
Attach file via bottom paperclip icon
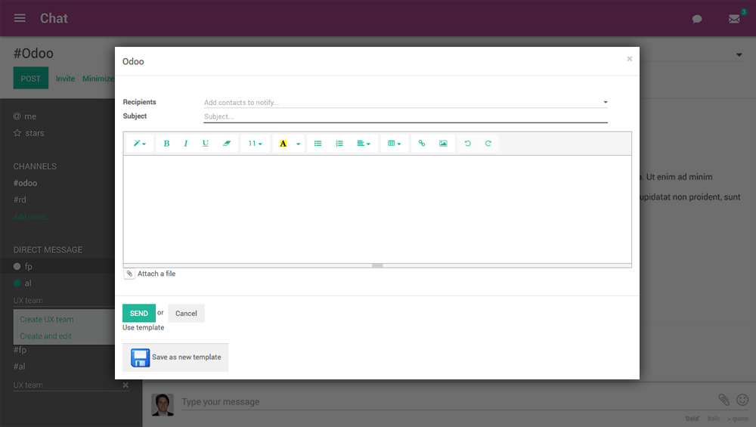coord(723,400)
